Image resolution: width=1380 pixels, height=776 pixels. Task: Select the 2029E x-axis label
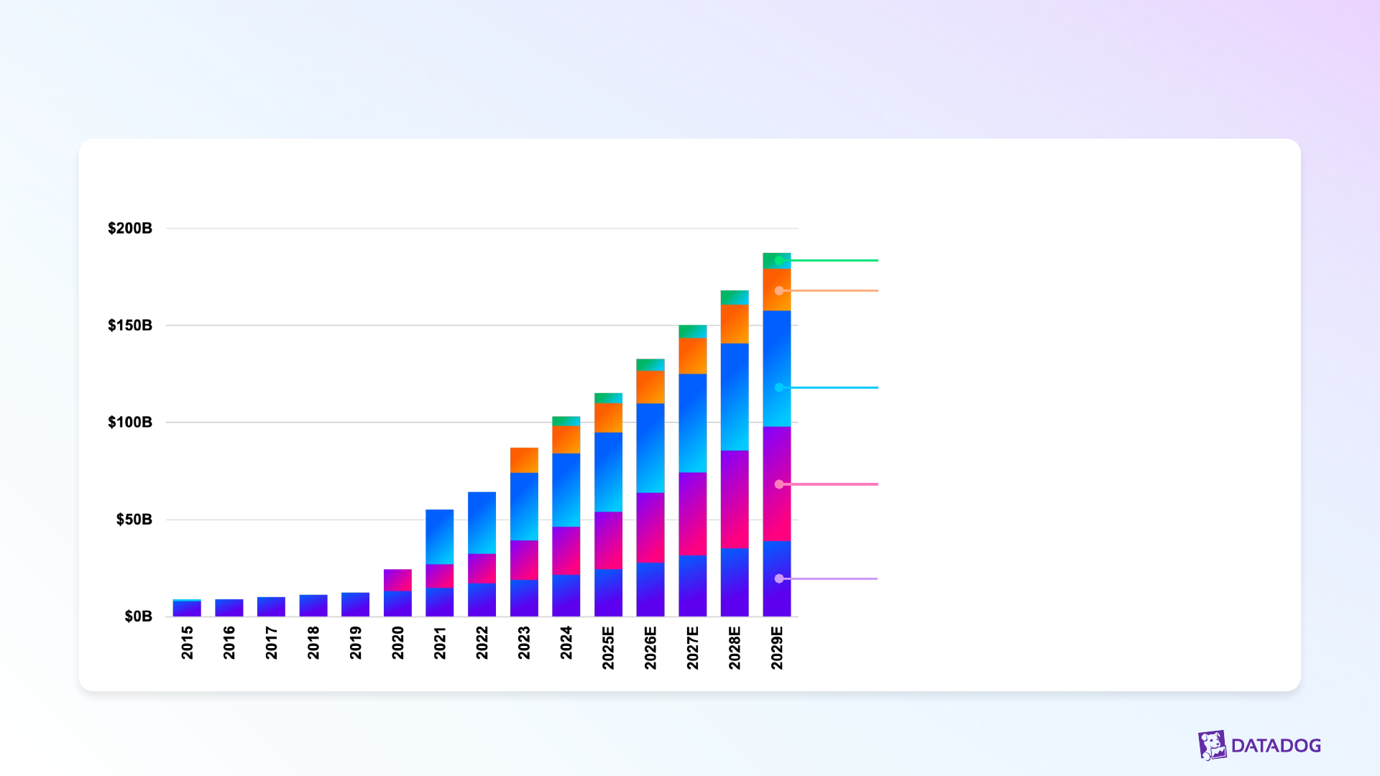[x=777, y=647]
